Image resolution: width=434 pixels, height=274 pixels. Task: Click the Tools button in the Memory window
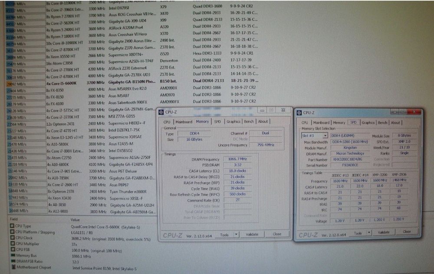coord(224,235)
